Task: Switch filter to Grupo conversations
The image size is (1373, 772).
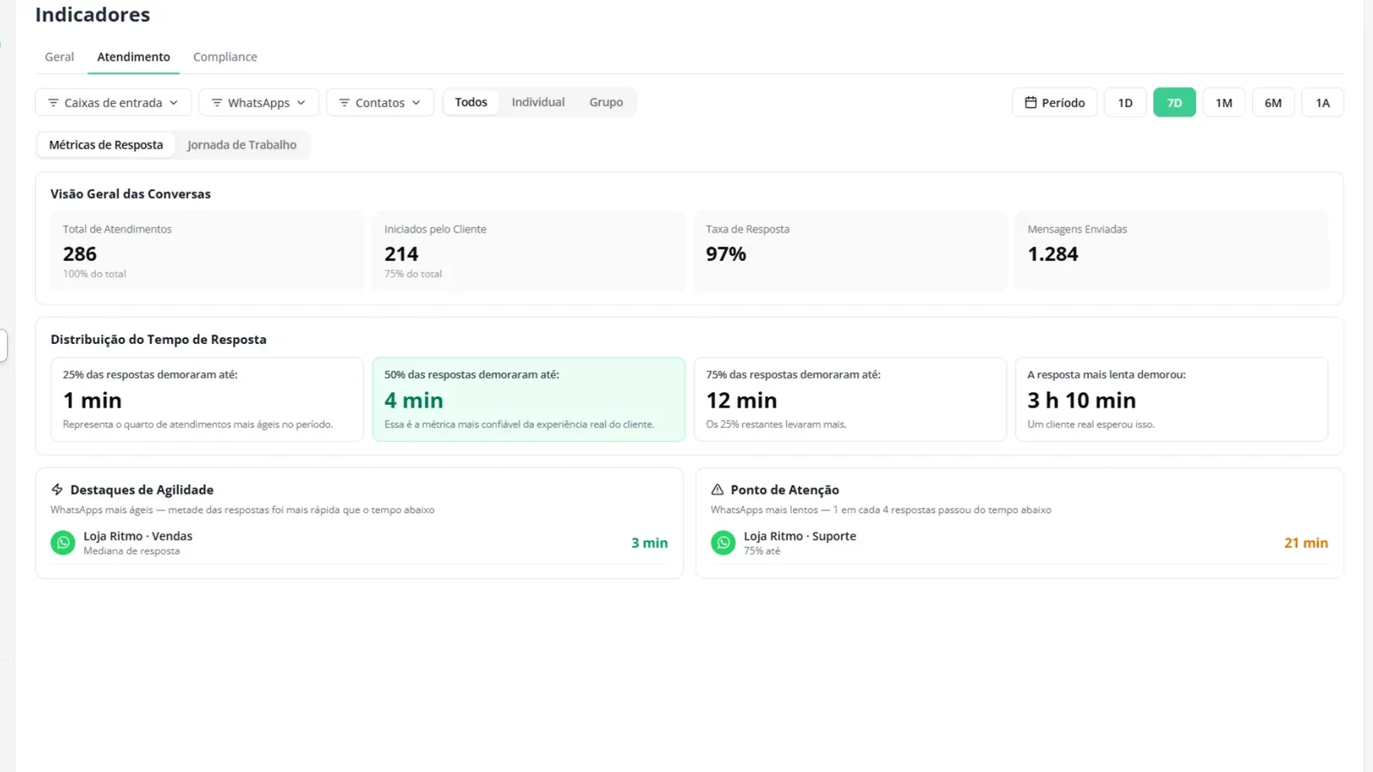Action: [606, 102]
